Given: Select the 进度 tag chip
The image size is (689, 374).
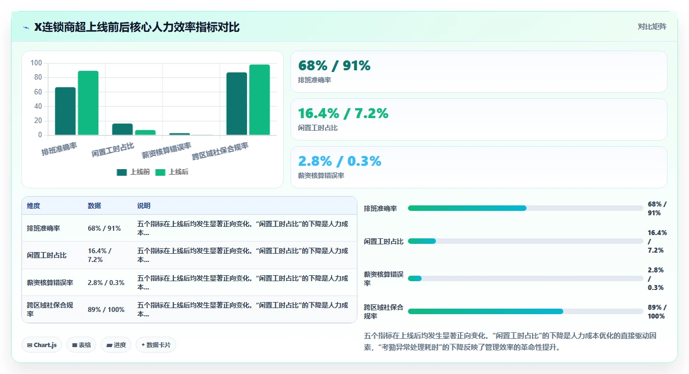Looking at the screenshot, I should click(x=116, y=345).
